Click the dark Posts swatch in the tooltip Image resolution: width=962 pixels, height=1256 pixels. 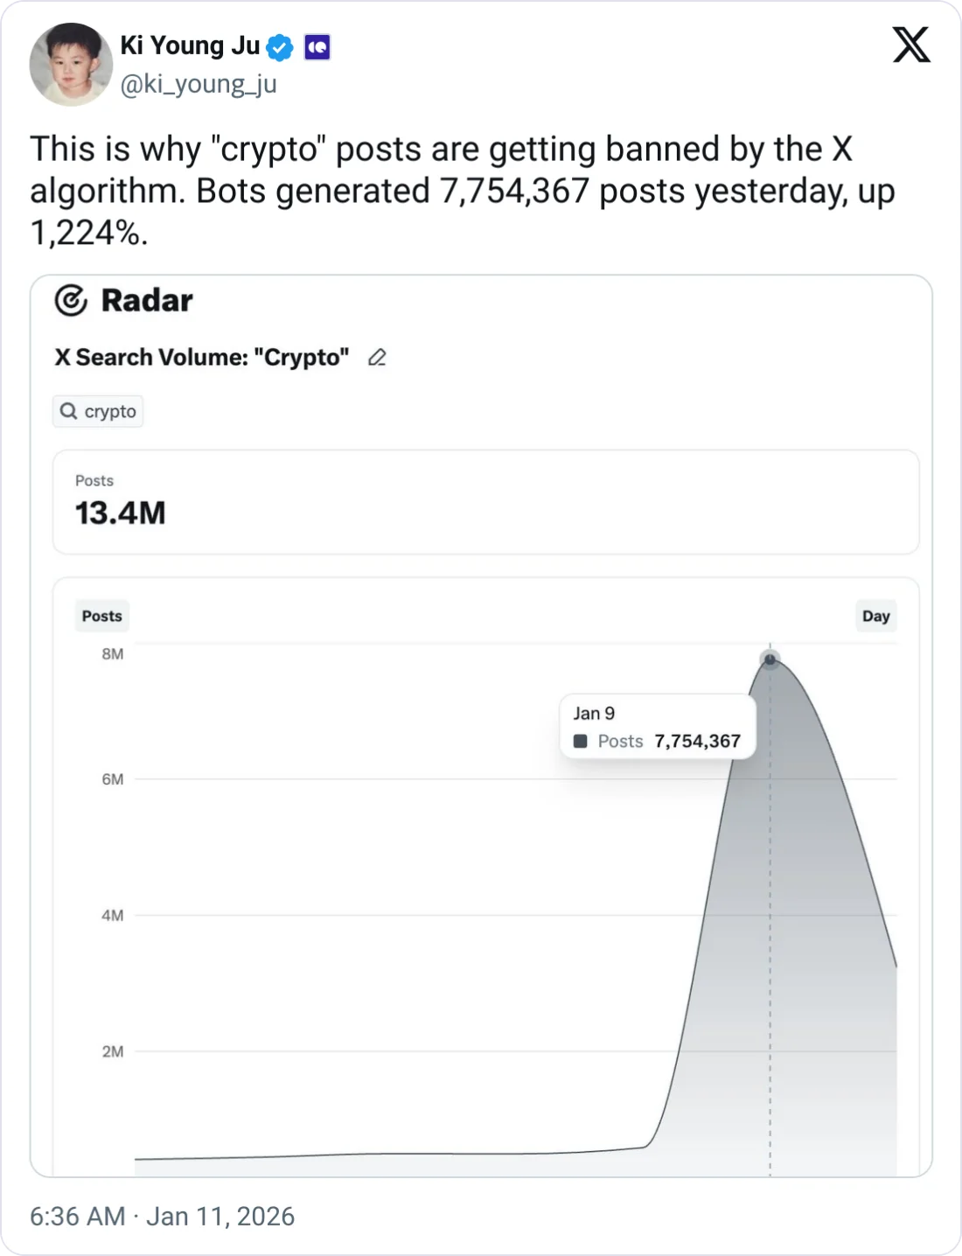click(x=580, y=742)
